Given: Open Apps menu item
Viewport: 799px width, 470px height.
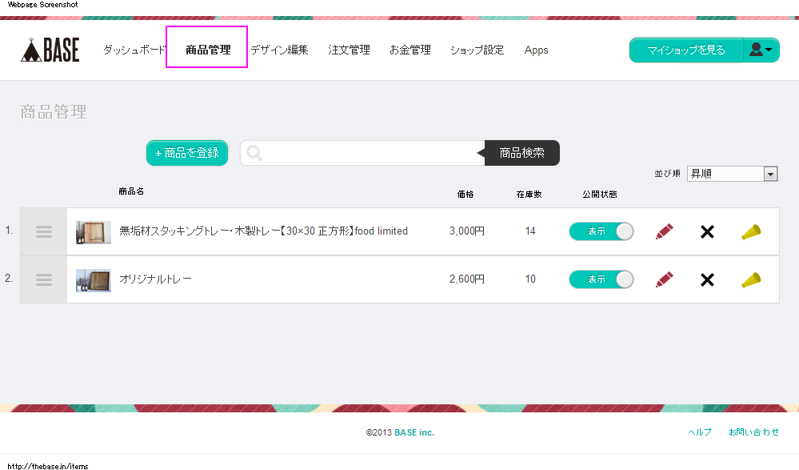Looking at the screenshot, I should pos(536,50).
